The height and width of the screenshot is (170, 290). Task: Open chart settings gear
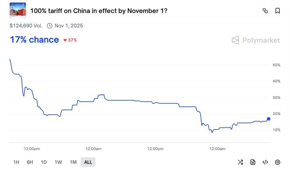278,162
